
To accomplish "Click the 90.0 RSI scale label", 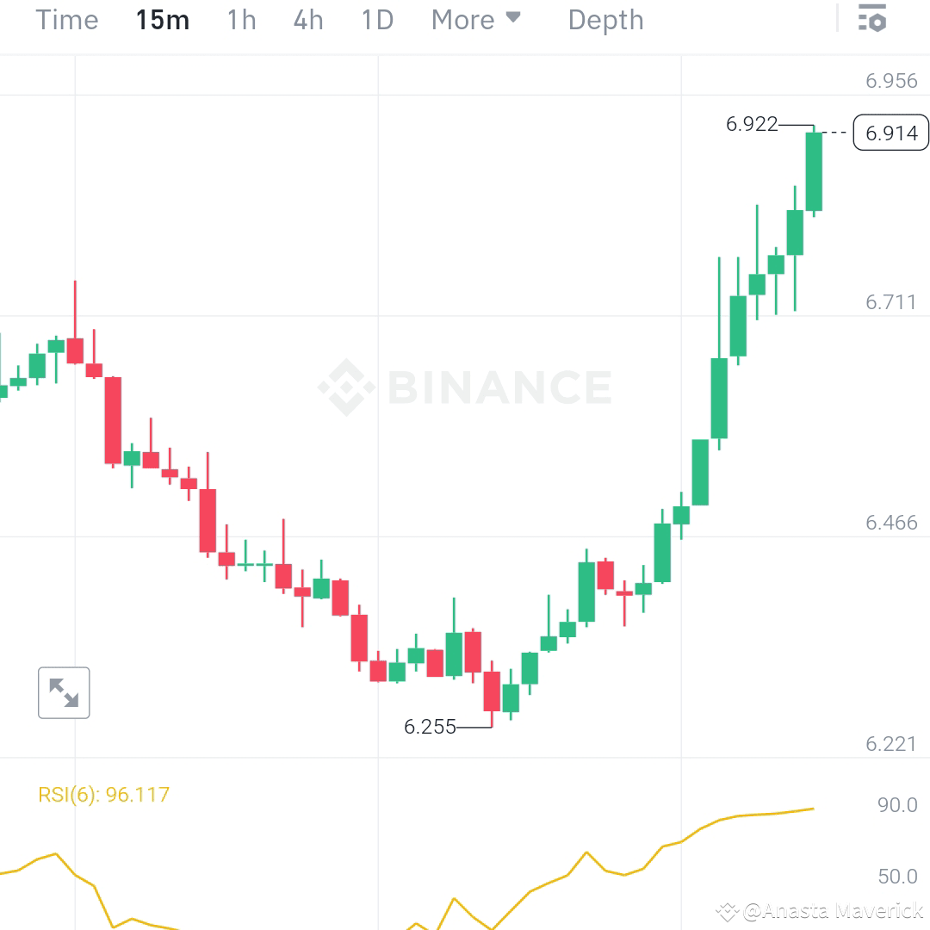I will (x=896, y=805).
